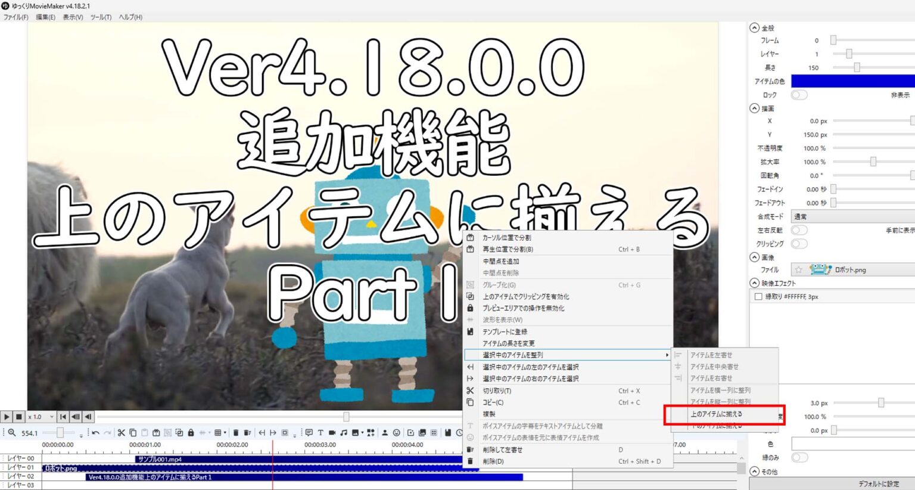Enable the ロック toggle in the item panel
Screen dimensions: 915x490
tap(798, 94)
